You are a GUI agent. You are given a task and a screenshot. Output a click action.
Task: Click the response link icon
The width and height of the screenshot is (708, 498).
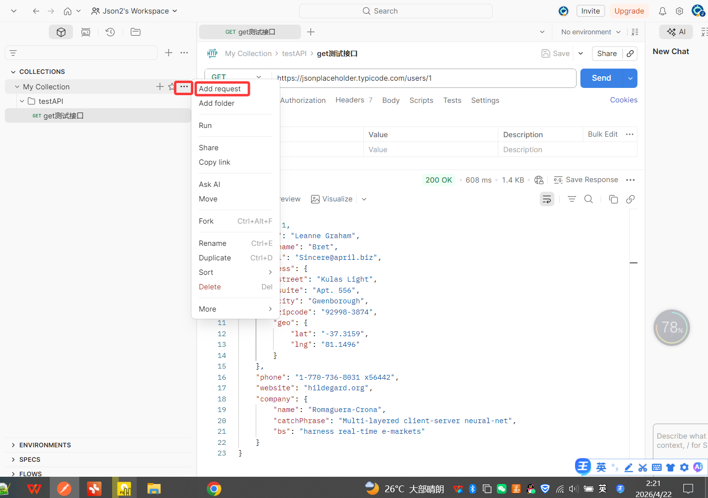[630, 199]
